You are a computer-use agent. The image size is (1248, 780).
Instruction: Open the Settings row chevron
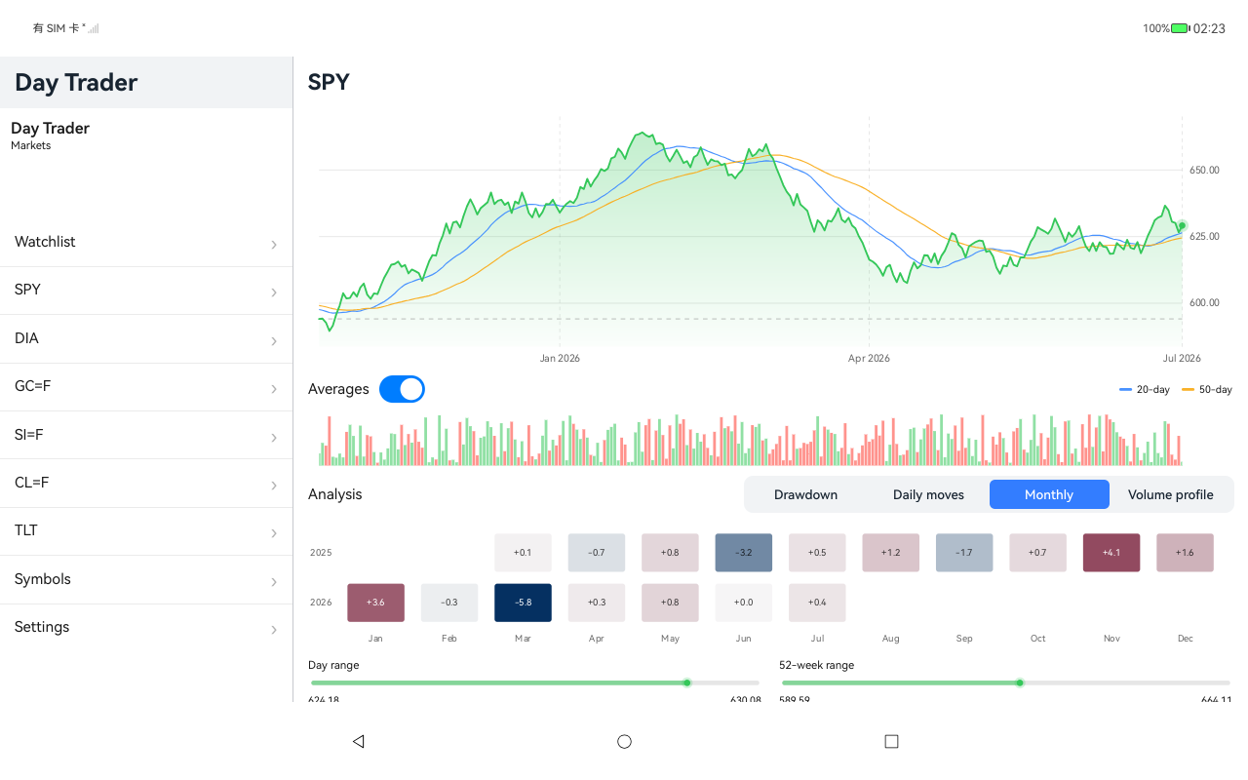coord(274,630)
